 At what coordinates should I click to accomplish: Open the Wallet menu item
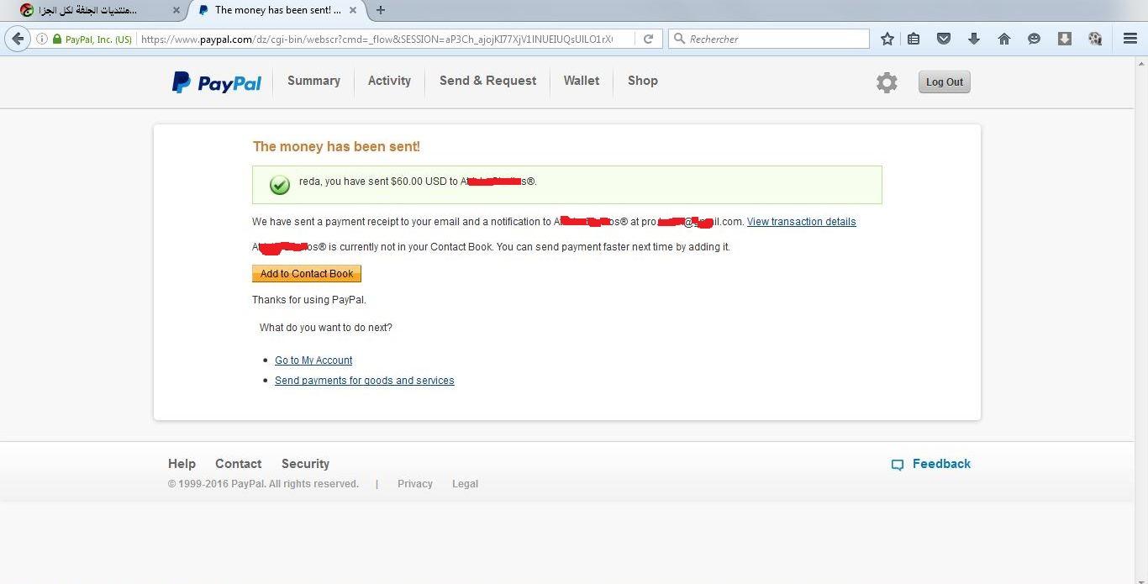click(x=582, y=81)
